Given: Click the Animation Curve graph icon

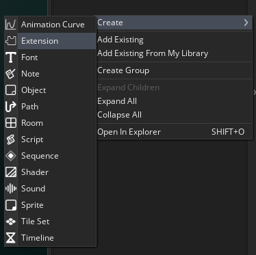Looking at the screenshot, I should click(x=11, y=25).
